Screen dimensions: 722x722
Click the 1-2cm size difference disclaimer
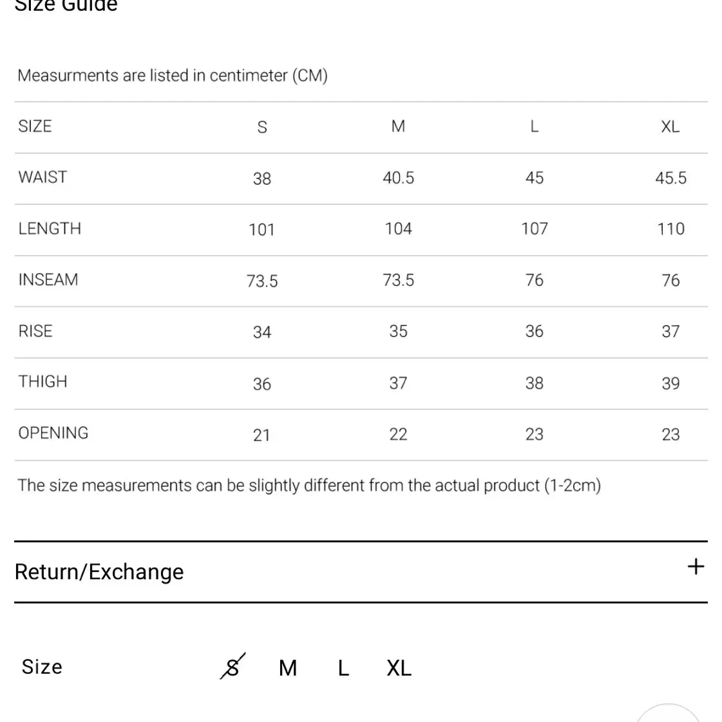[309, 486]
